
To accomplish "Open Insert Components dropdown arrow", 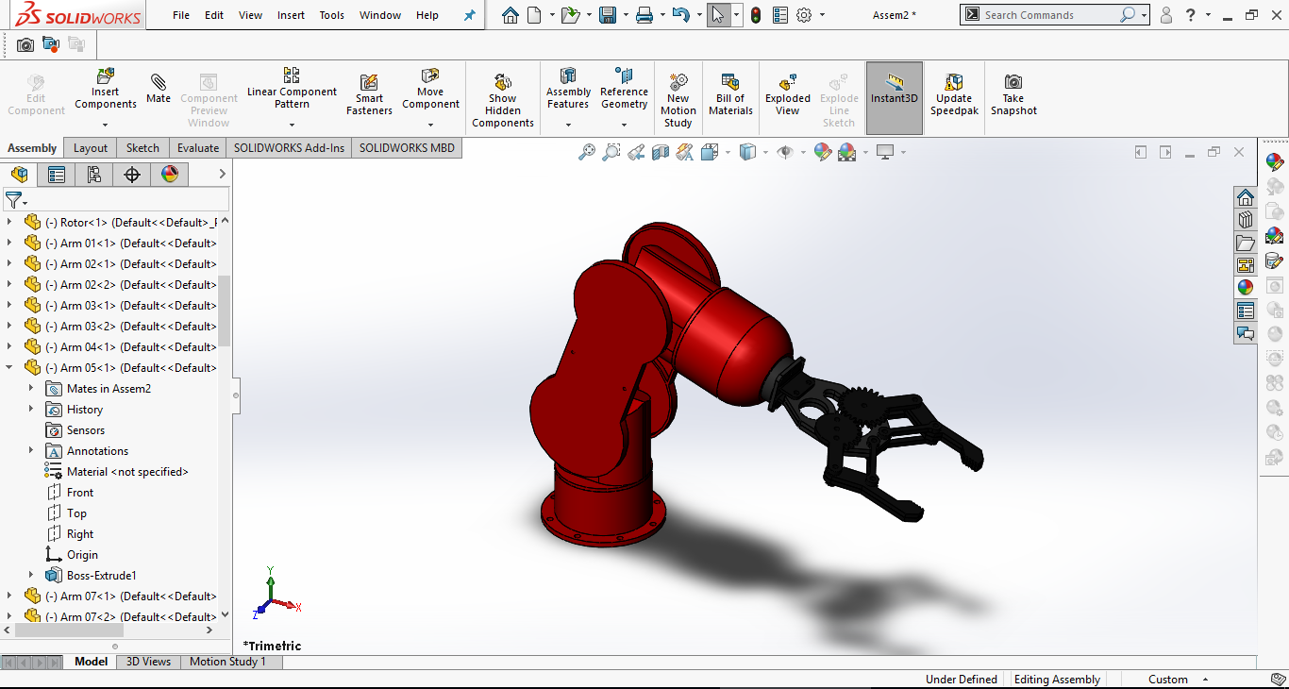I will coord(106,125).
